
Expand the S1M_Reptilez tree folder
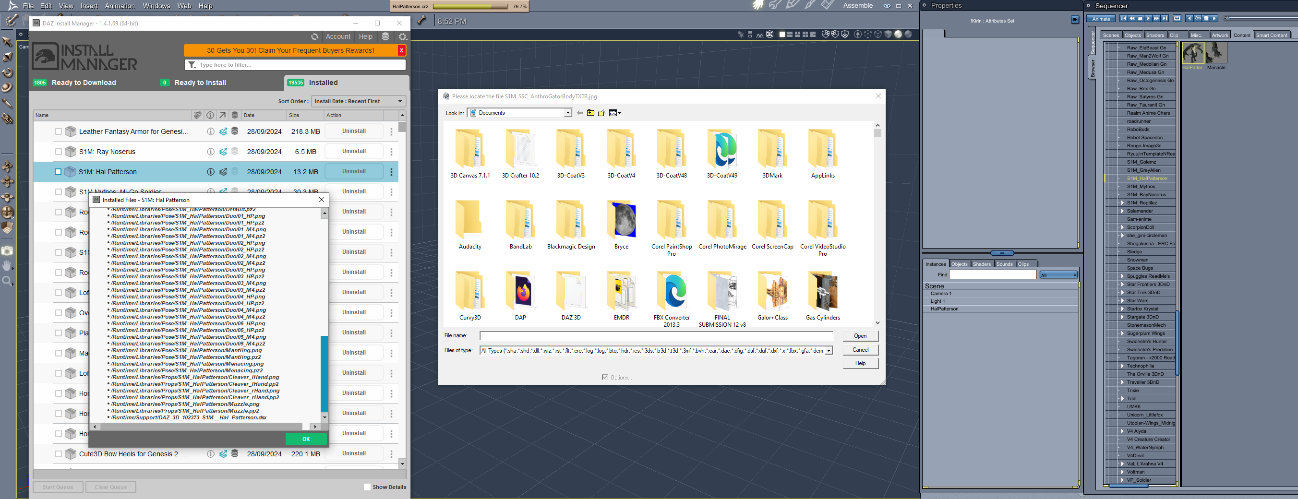1122,203
